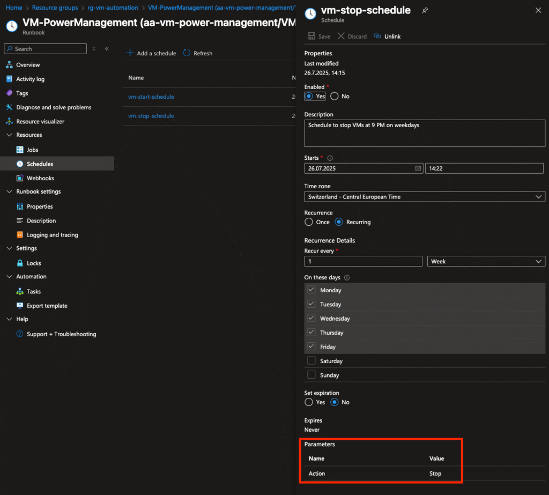Click the Unlink schedule icon
Screen dimensions: 549x495
coord(377,36)
